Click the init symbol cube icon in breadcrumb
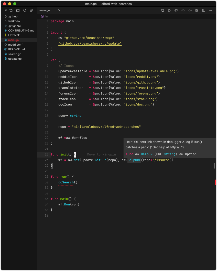Screen dimensions: 217x271 (42, 16)
